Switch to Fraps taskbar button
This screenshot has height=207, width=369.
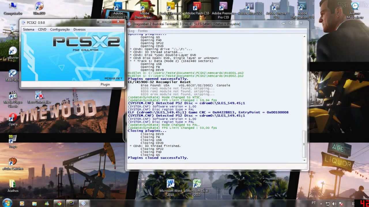point(71,203)
